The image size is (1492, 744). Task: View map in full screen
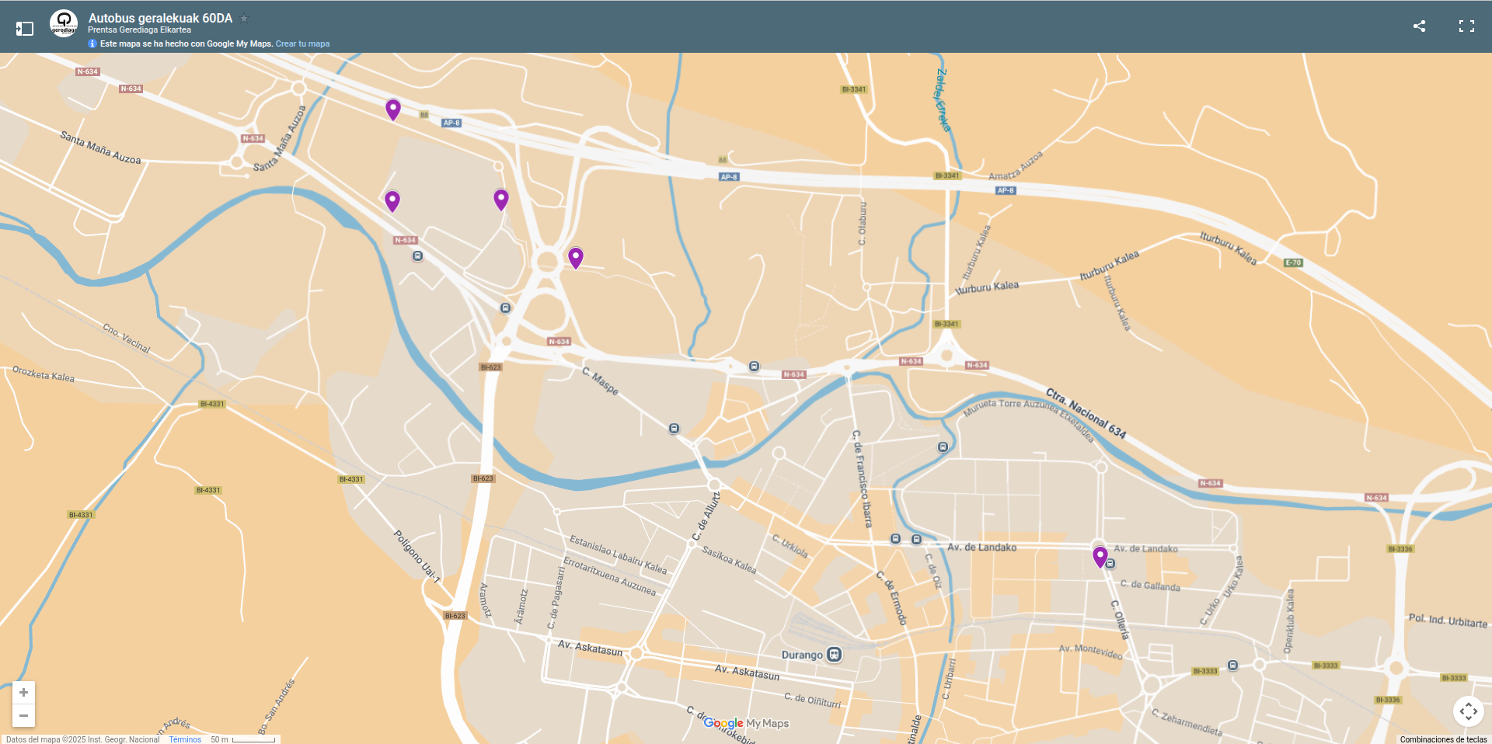click(x=1466, y=26)
